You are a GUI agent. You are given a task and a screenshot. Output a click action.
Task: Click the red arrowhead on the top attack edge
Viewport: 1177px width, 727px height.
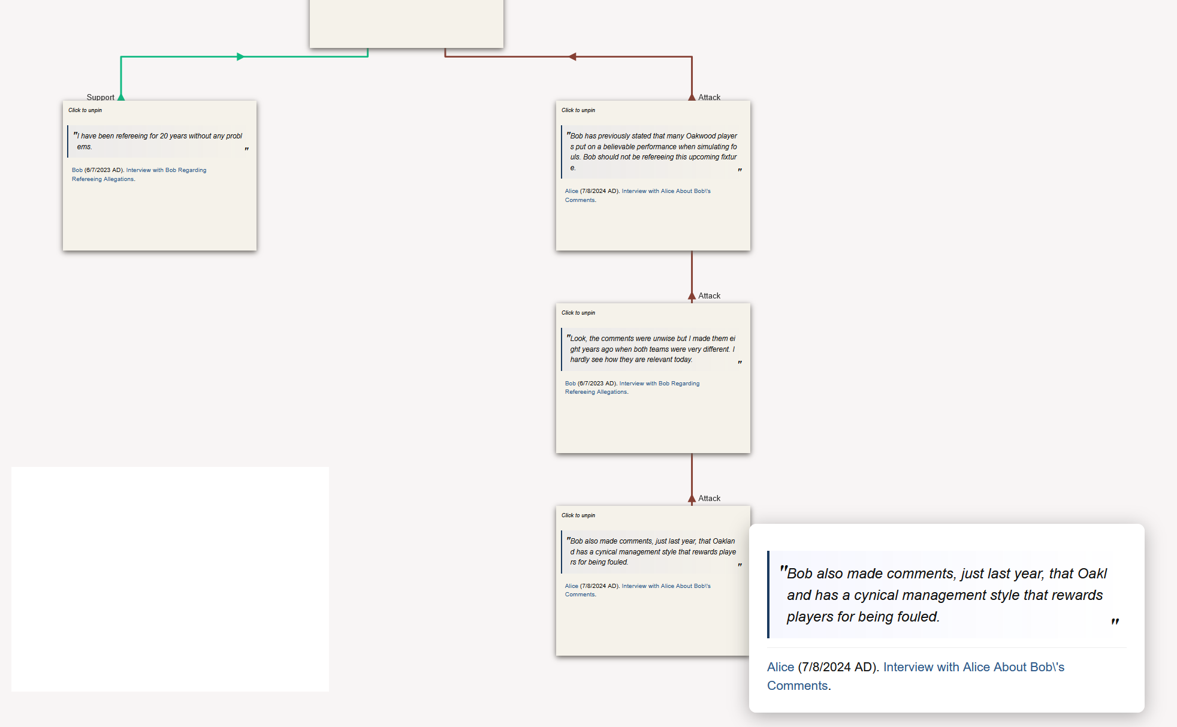click(x=572, y=57)
